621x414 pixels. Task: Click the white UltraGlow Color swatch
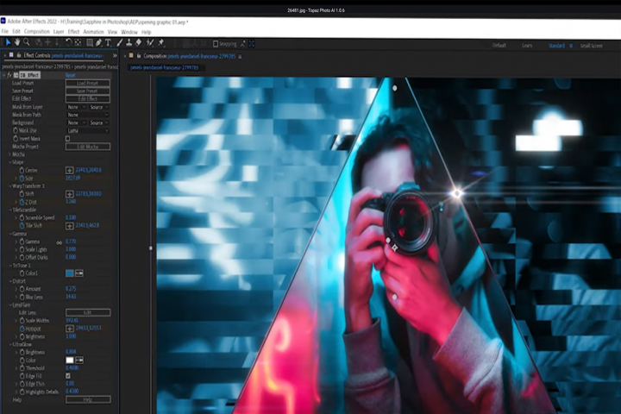pos(69,361)
